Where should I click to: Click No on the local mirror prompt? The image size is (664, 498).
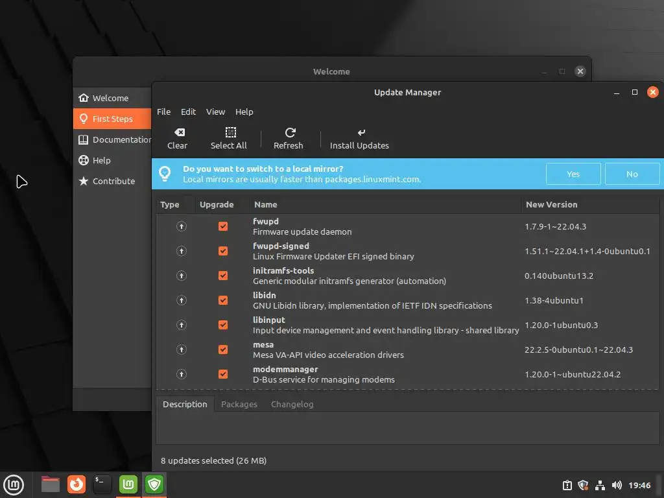point(632,174)
